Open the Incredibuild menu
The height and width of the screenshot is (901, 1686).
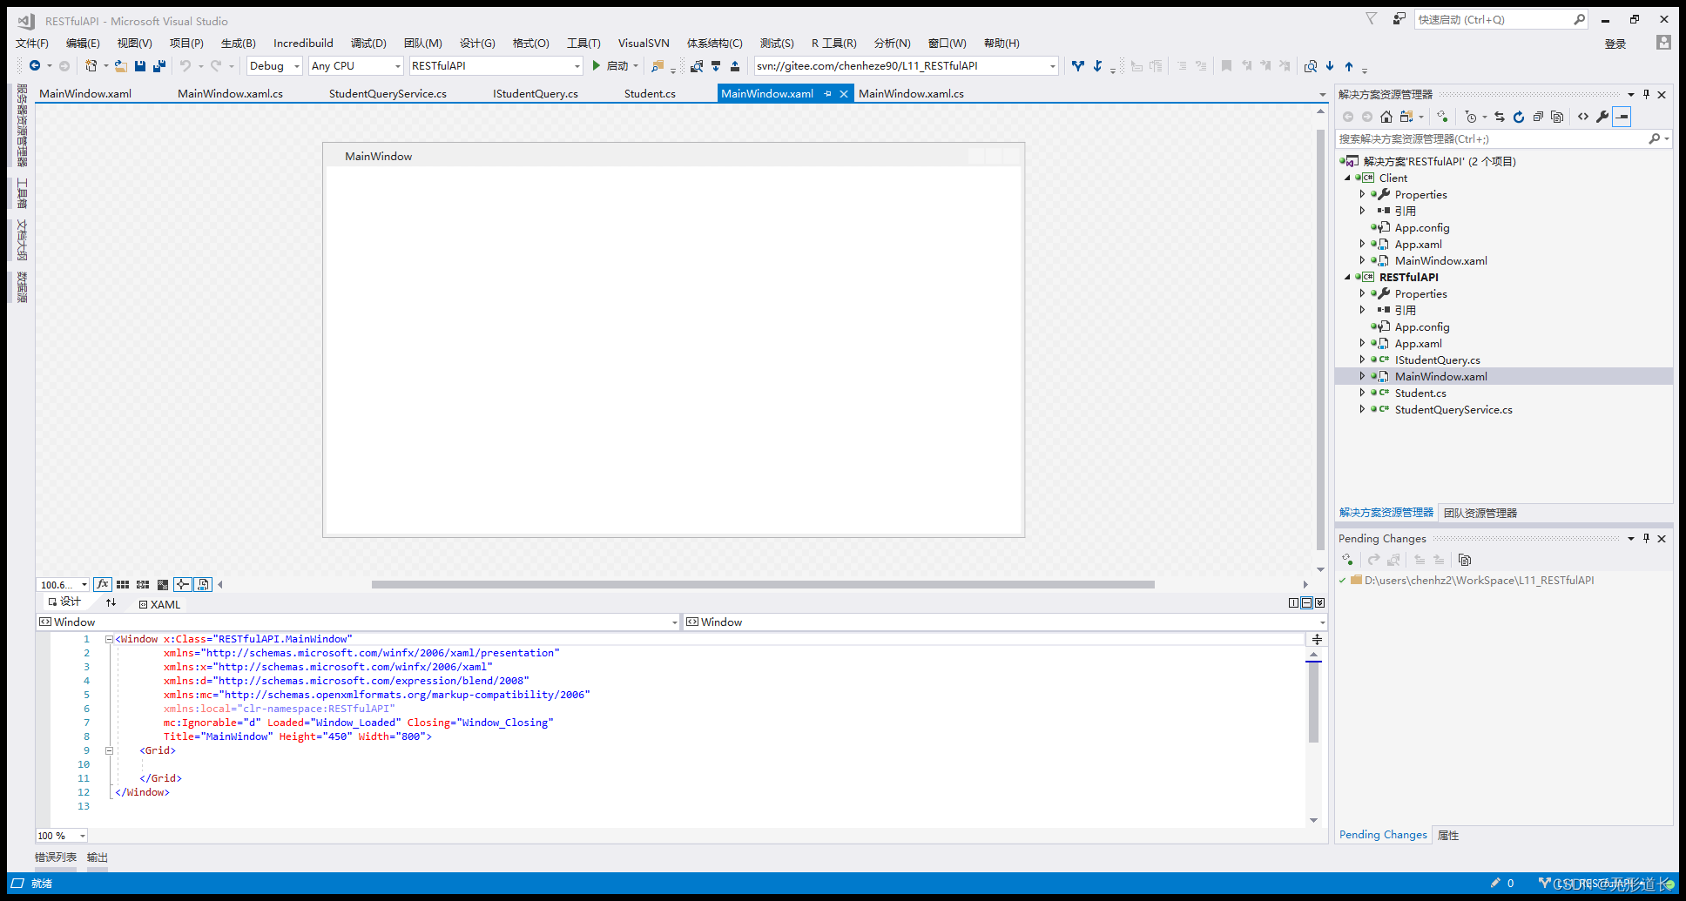(303, 43)
